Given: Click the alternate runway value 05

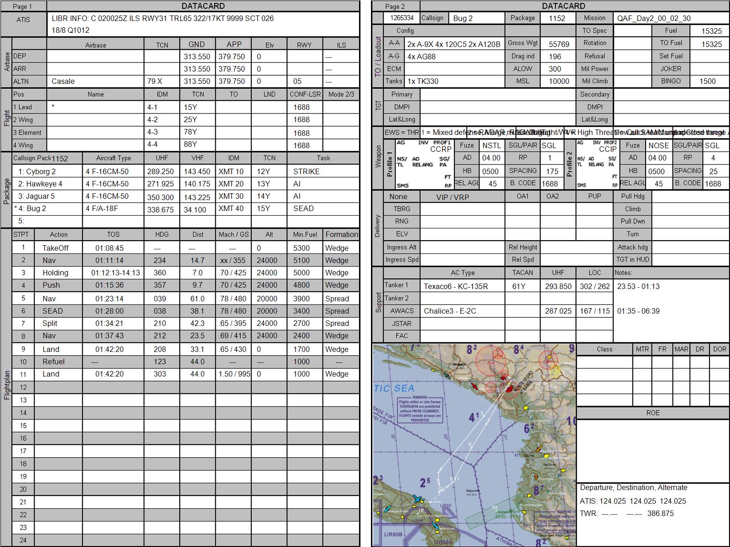Looking at the screenshot, I should coord(297,81).
